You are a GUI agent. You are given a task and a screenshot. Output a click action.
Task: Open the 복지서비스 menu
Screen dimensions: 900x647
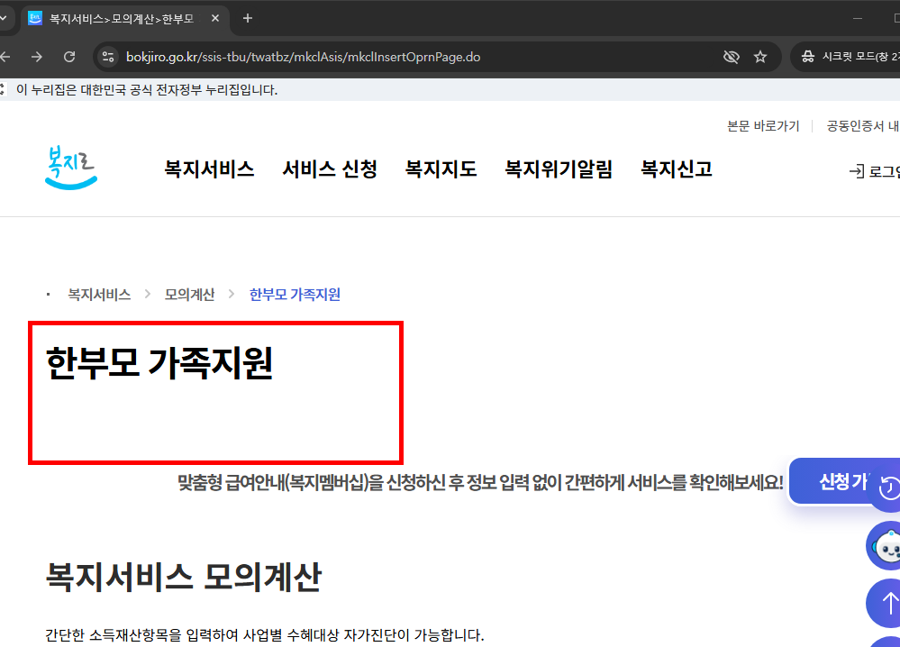tap(209, 169)
